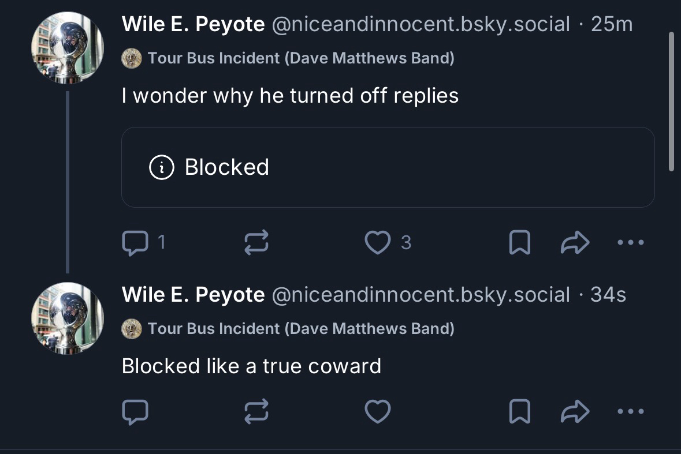Open Tour Bus Incident tag on second post

point(300,329)
